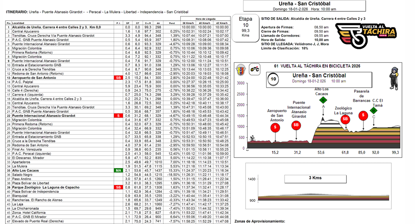
Task: Click the red SB badge in Parque Zoológico row
Action: [x=117, y=187]
